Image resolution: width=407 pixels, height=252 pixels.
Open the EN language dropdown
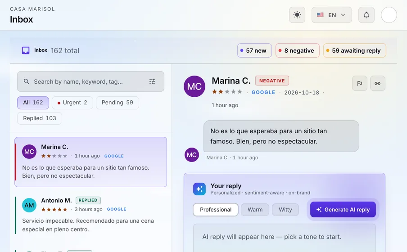(331, 15)
